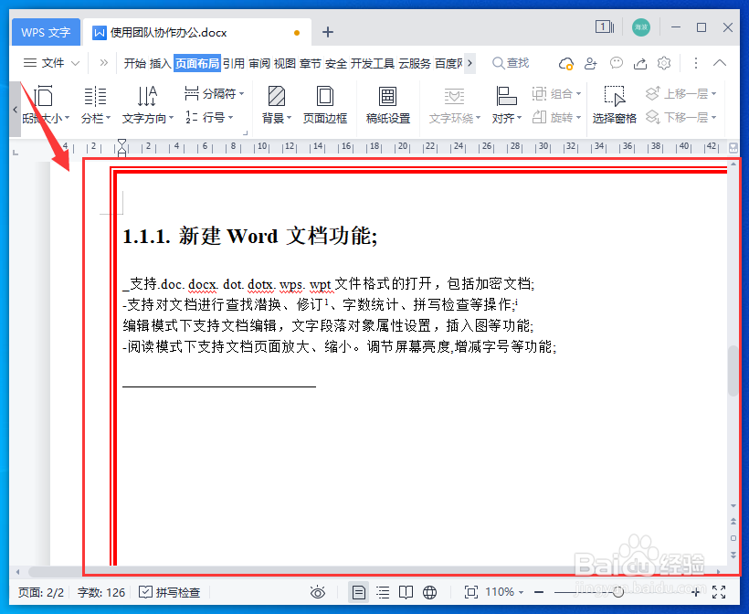Select page layout view

point(358,592)
